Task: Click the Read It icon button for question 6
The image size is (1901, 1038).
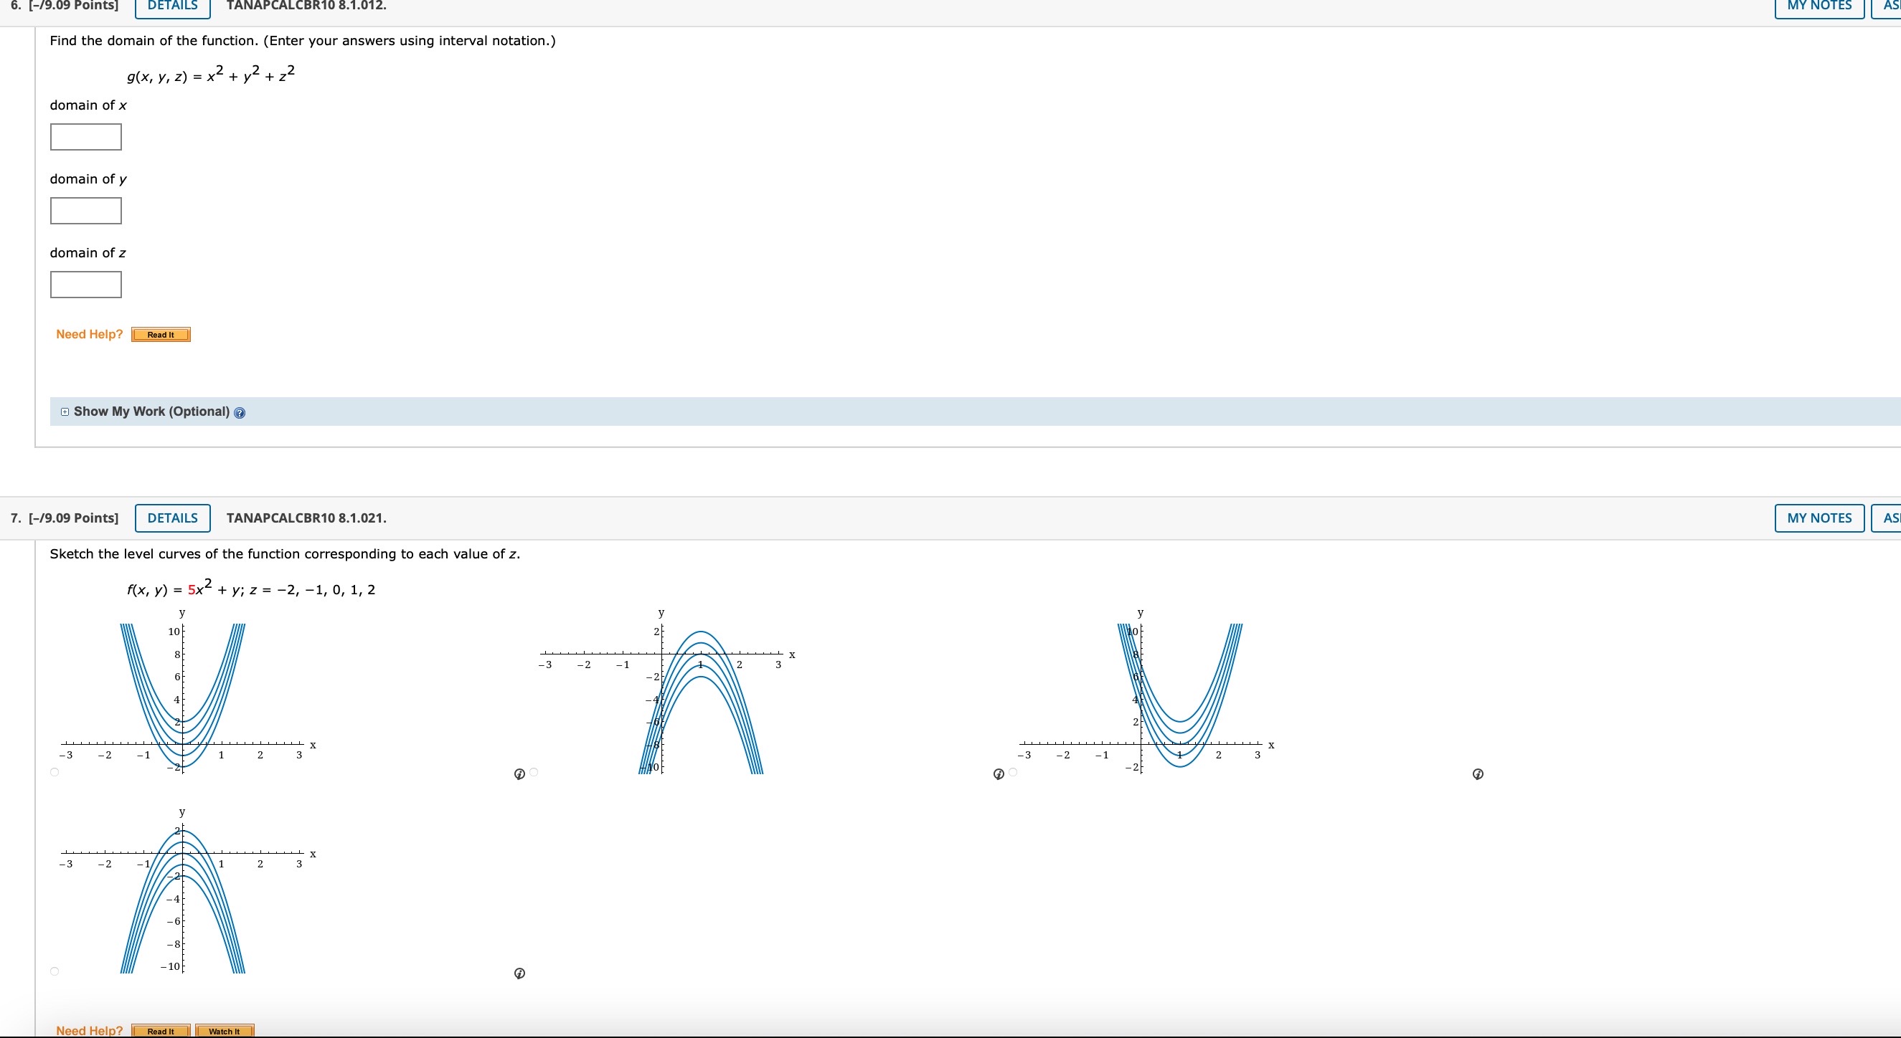Action: [160, 334]
